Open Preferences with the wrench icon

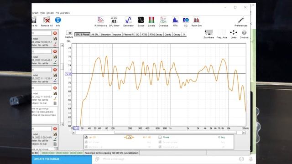241,21
